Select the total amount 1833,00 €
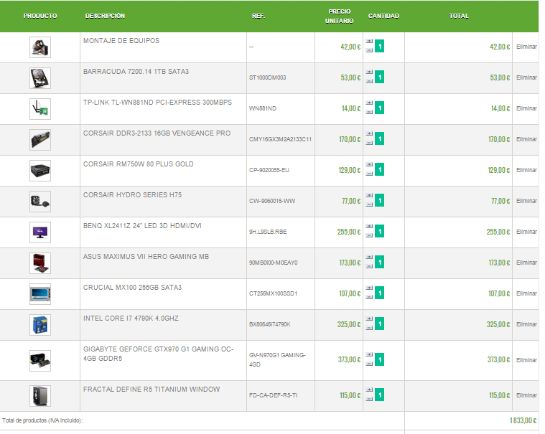 click(x=523, y=420)
